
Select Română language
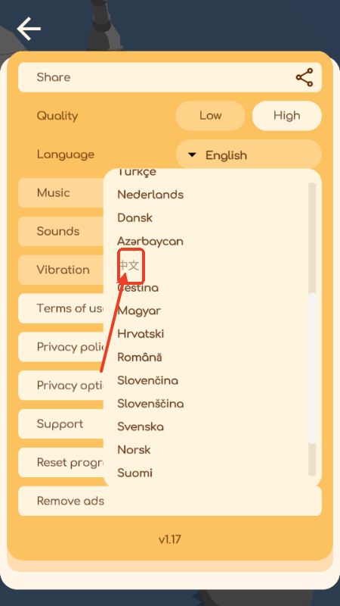pos(140,357)
